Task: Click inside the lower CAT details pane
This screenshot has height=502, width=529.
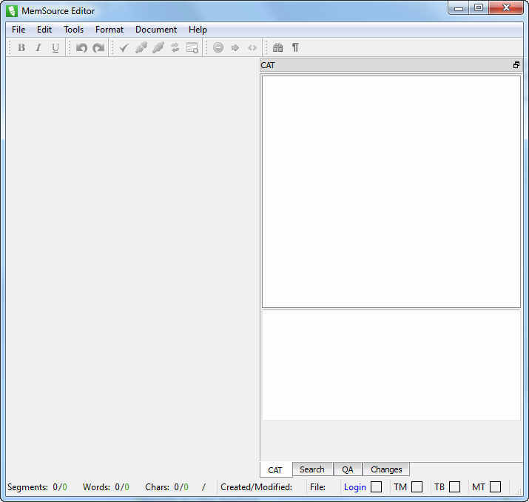Action: [391, 365]
